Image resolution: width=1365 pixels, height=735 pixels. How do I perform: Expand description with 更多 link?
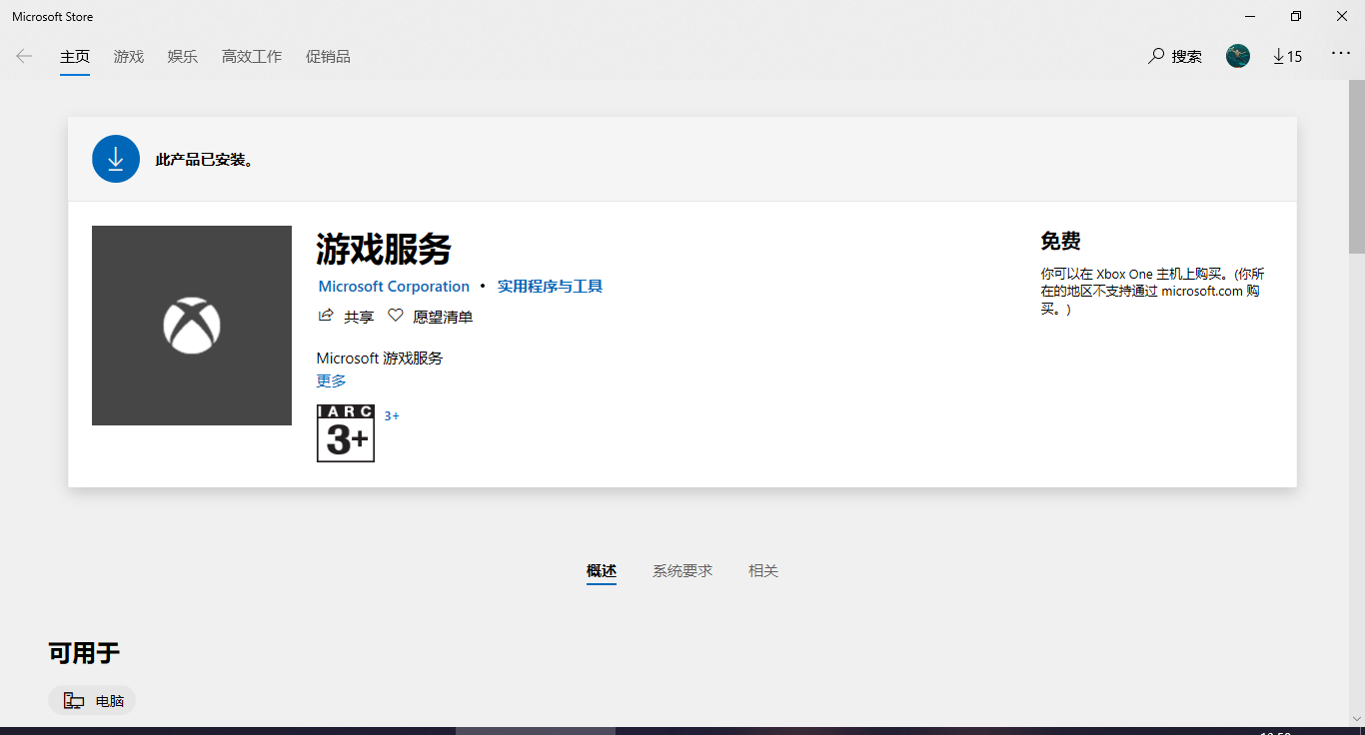click(x=332, y=380)
